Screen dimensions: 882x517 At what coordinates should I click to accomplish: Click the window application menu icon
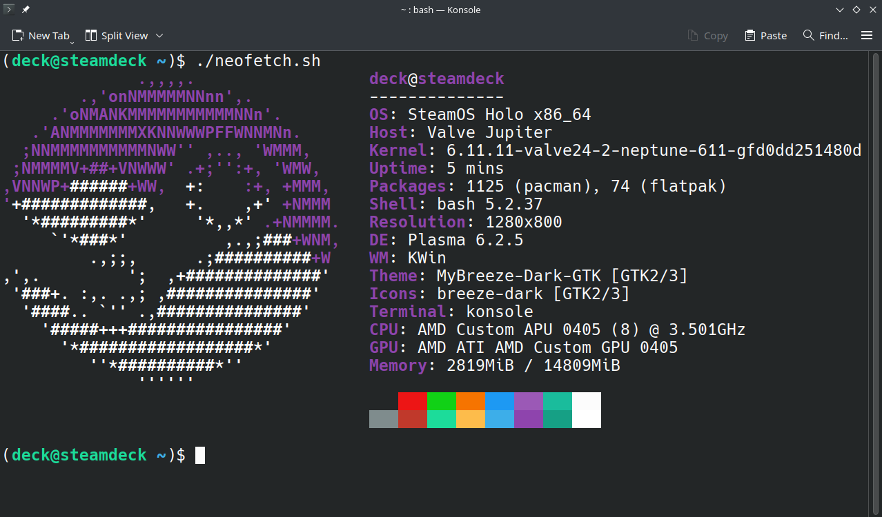click(10, 10)
